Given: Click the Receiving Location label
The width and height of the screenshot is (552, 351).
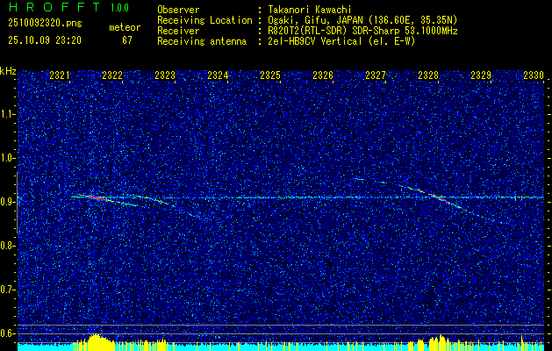Looking at the screenshot, I should [204, 20].
